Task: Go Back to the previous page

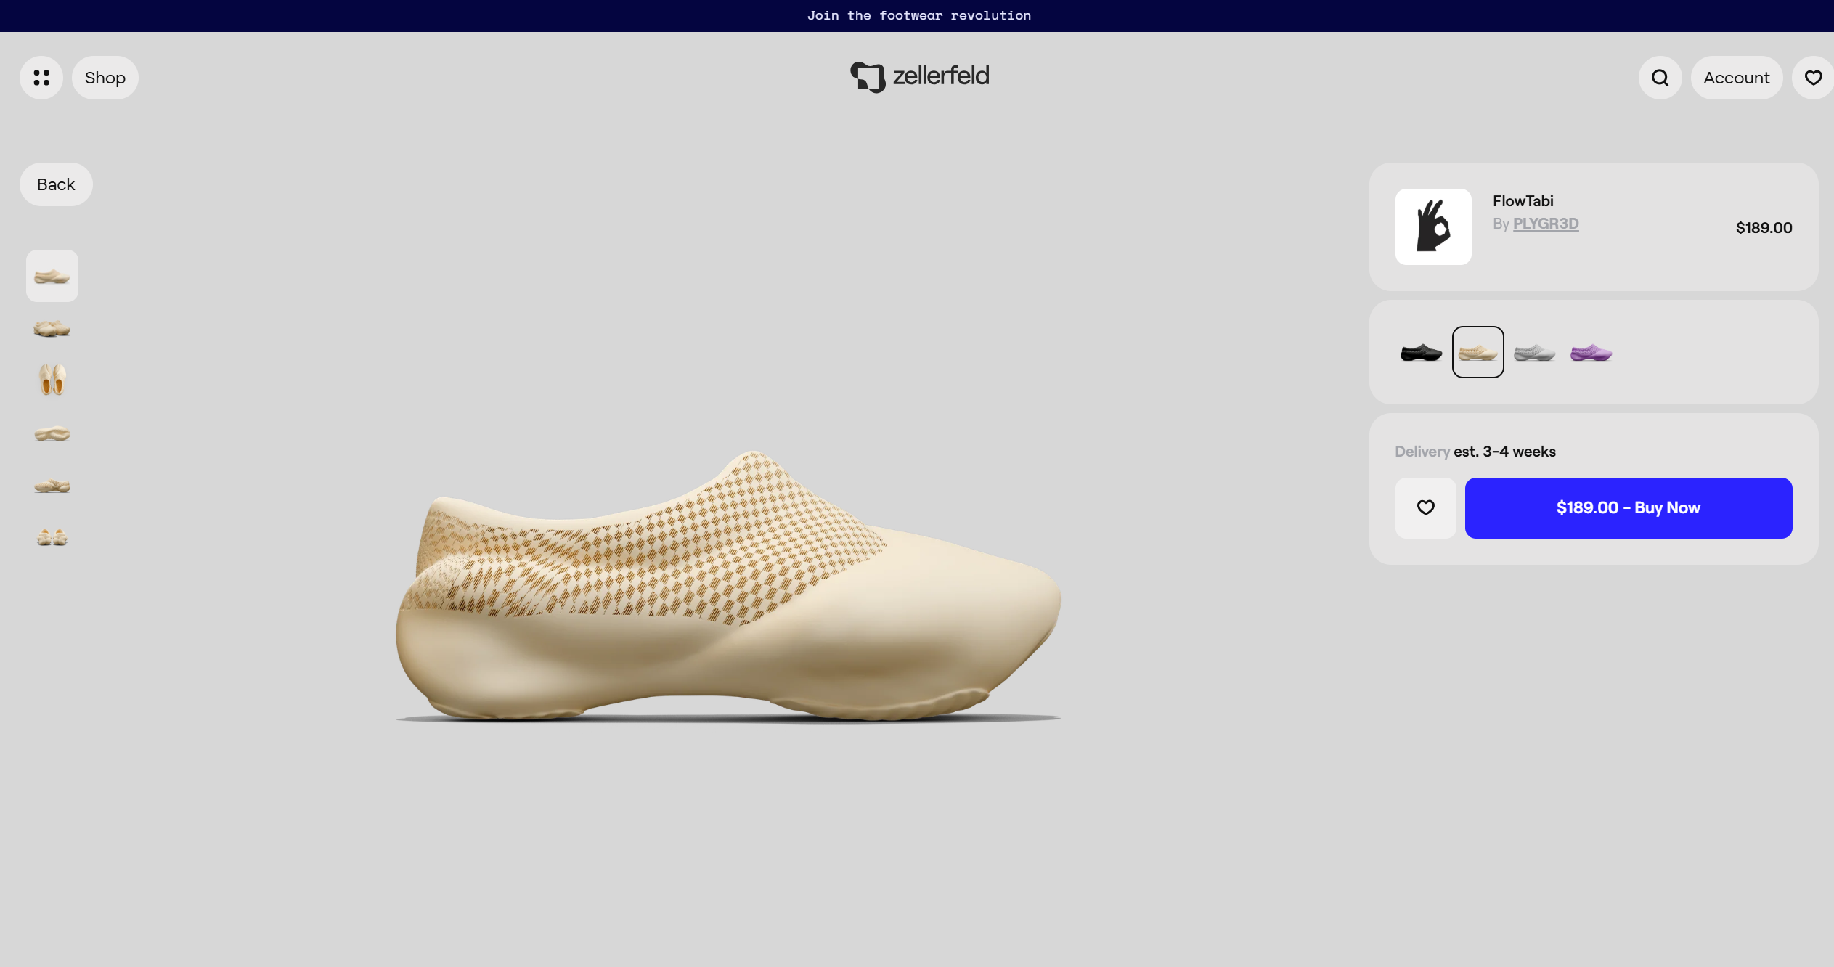Action: click(55, 184)
